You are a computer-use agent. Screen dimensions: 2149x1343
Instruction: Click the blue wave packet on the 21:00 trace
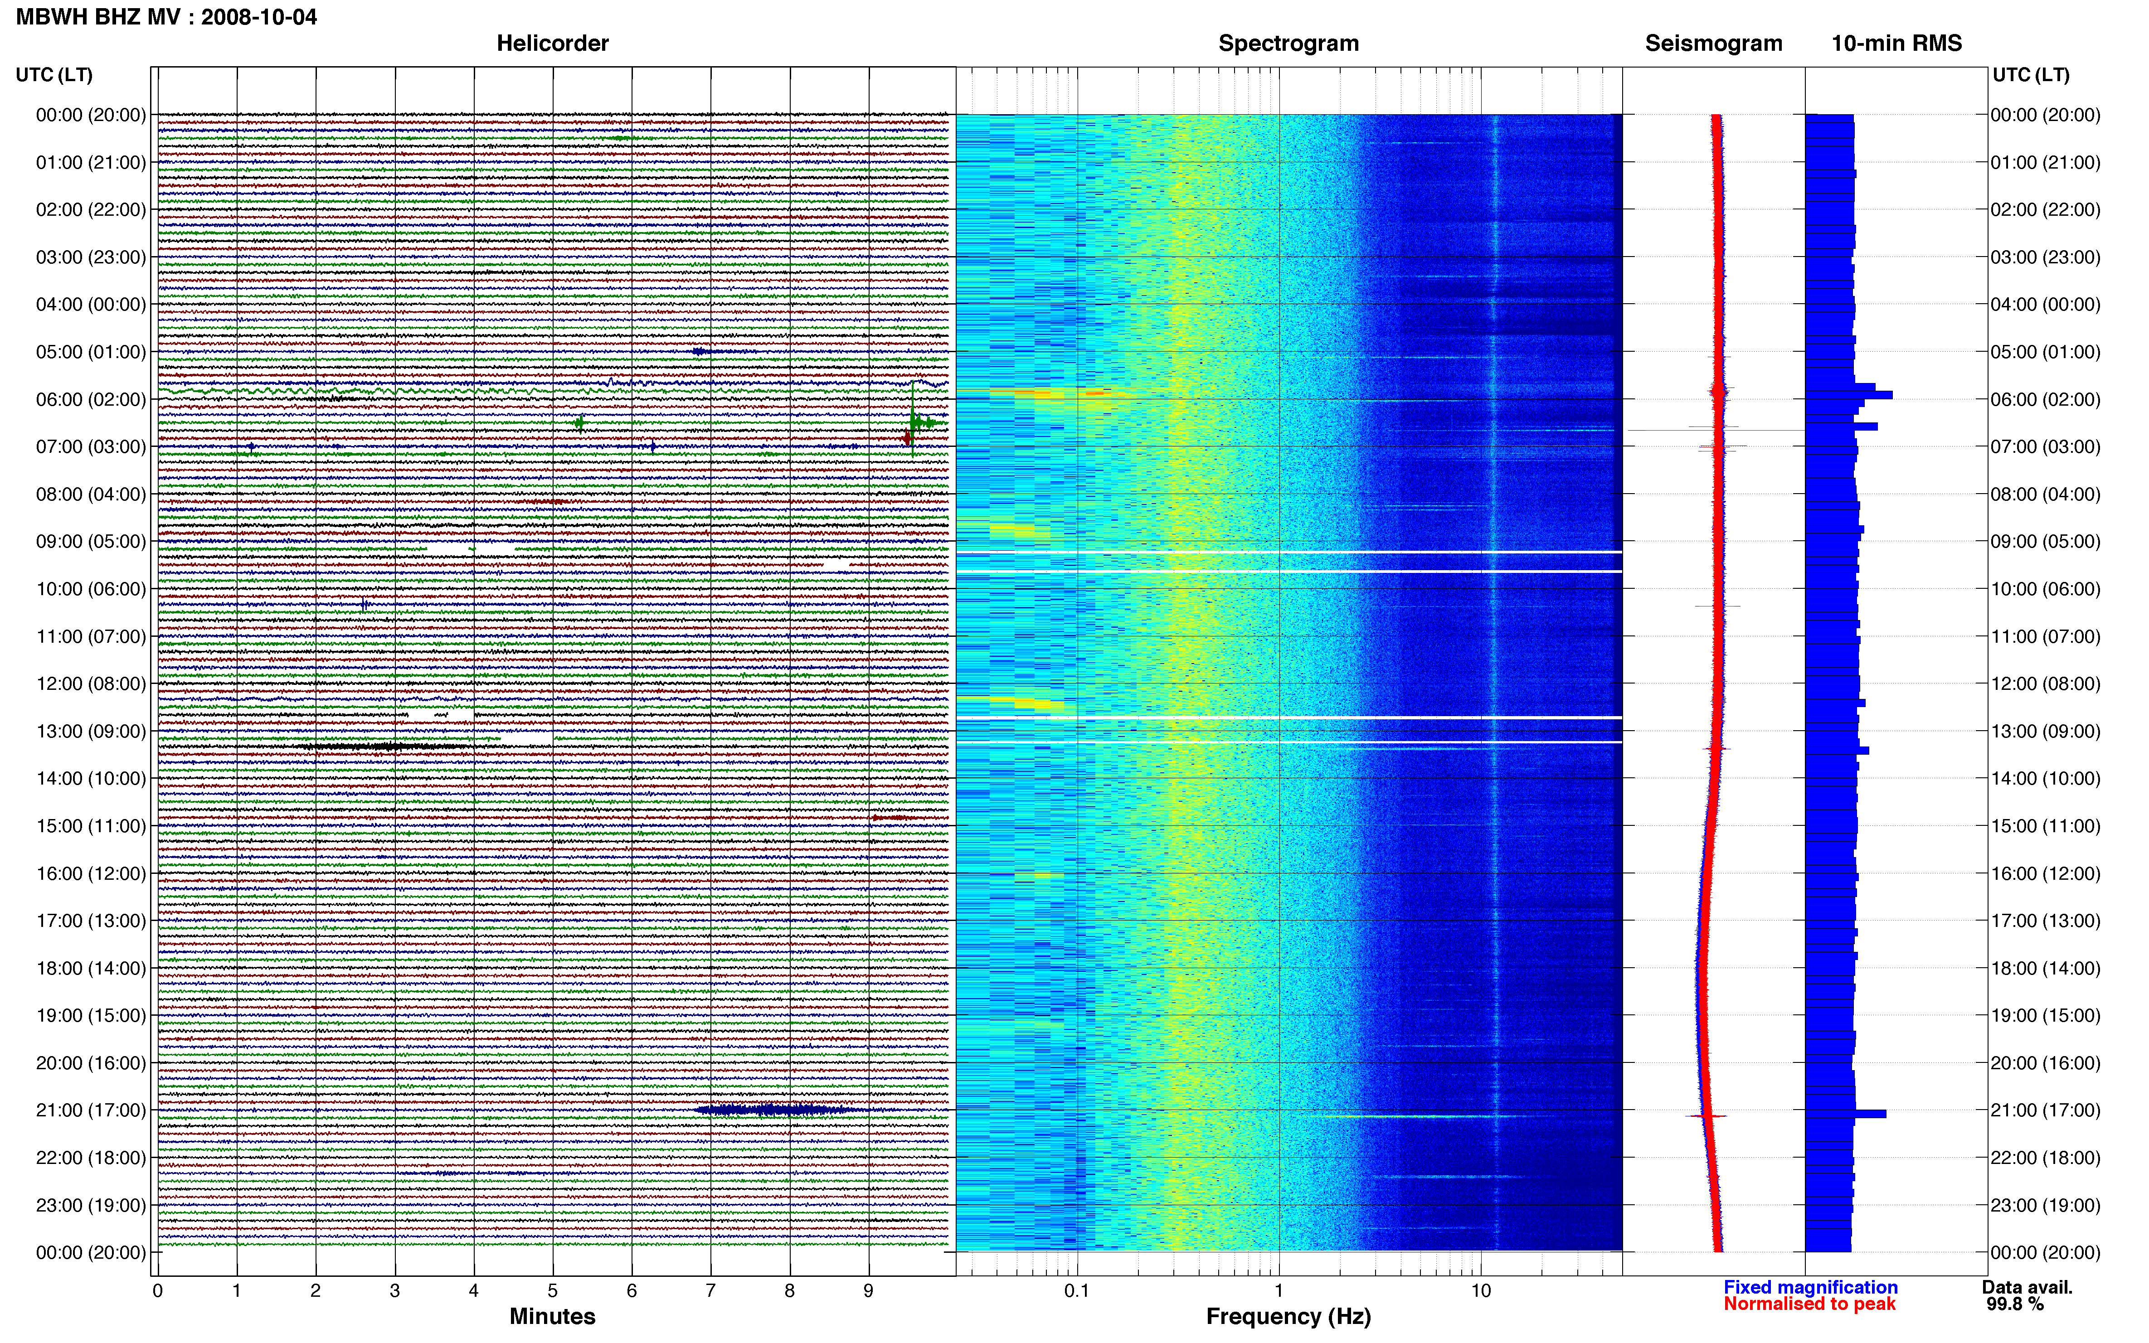(778, 1110)
